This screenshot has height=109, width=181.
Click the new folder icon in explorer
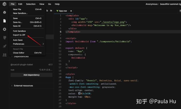51,10
